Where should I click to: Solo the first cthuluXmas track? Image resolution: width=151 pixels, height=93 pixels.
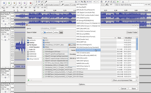[x=8, y=18]
